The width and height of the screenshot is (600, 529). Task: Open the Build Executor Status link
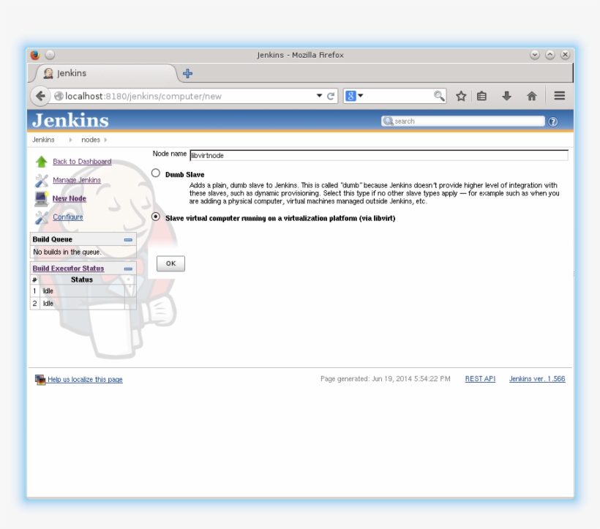click(68, 269)
